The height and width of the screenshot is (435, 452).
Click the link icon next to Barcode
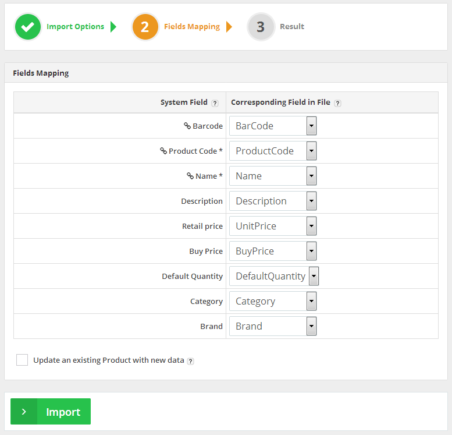point(187,126)
